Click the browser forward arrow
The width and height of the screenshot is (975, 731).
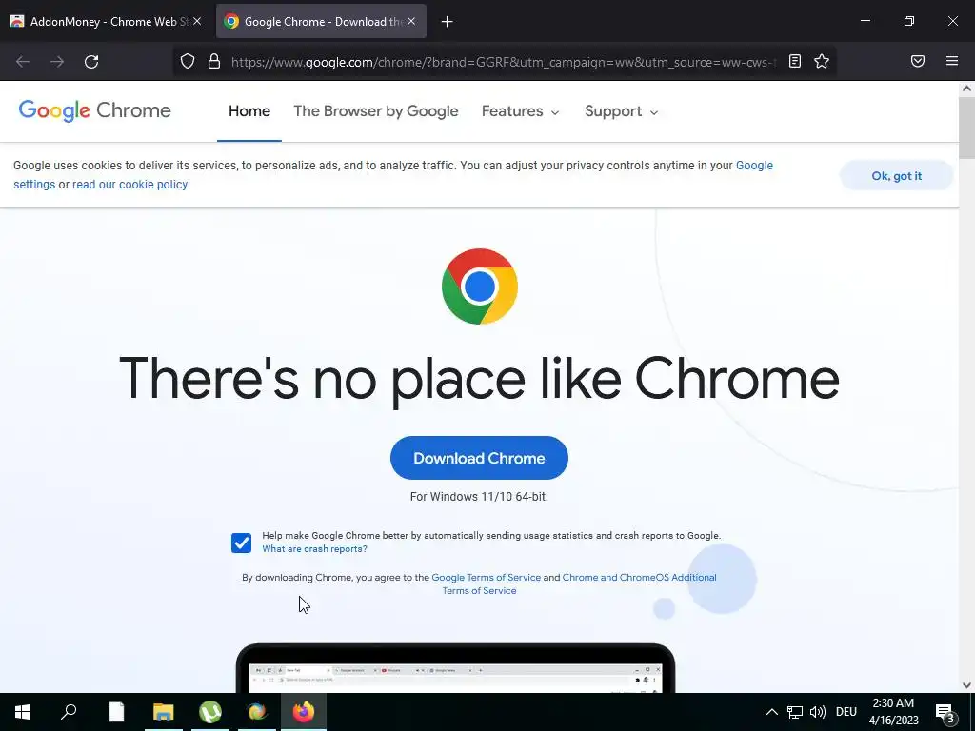tap(57, 62)
